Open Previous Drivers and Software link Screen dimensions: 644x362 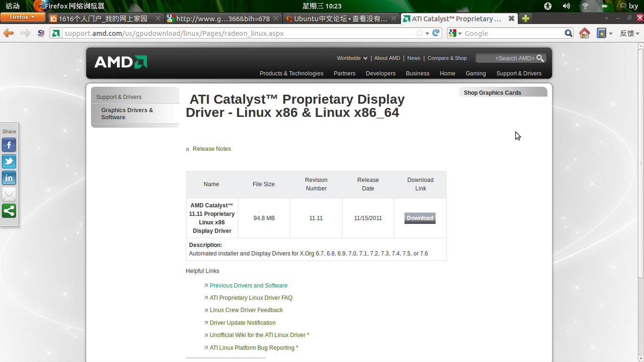[248, 286]
